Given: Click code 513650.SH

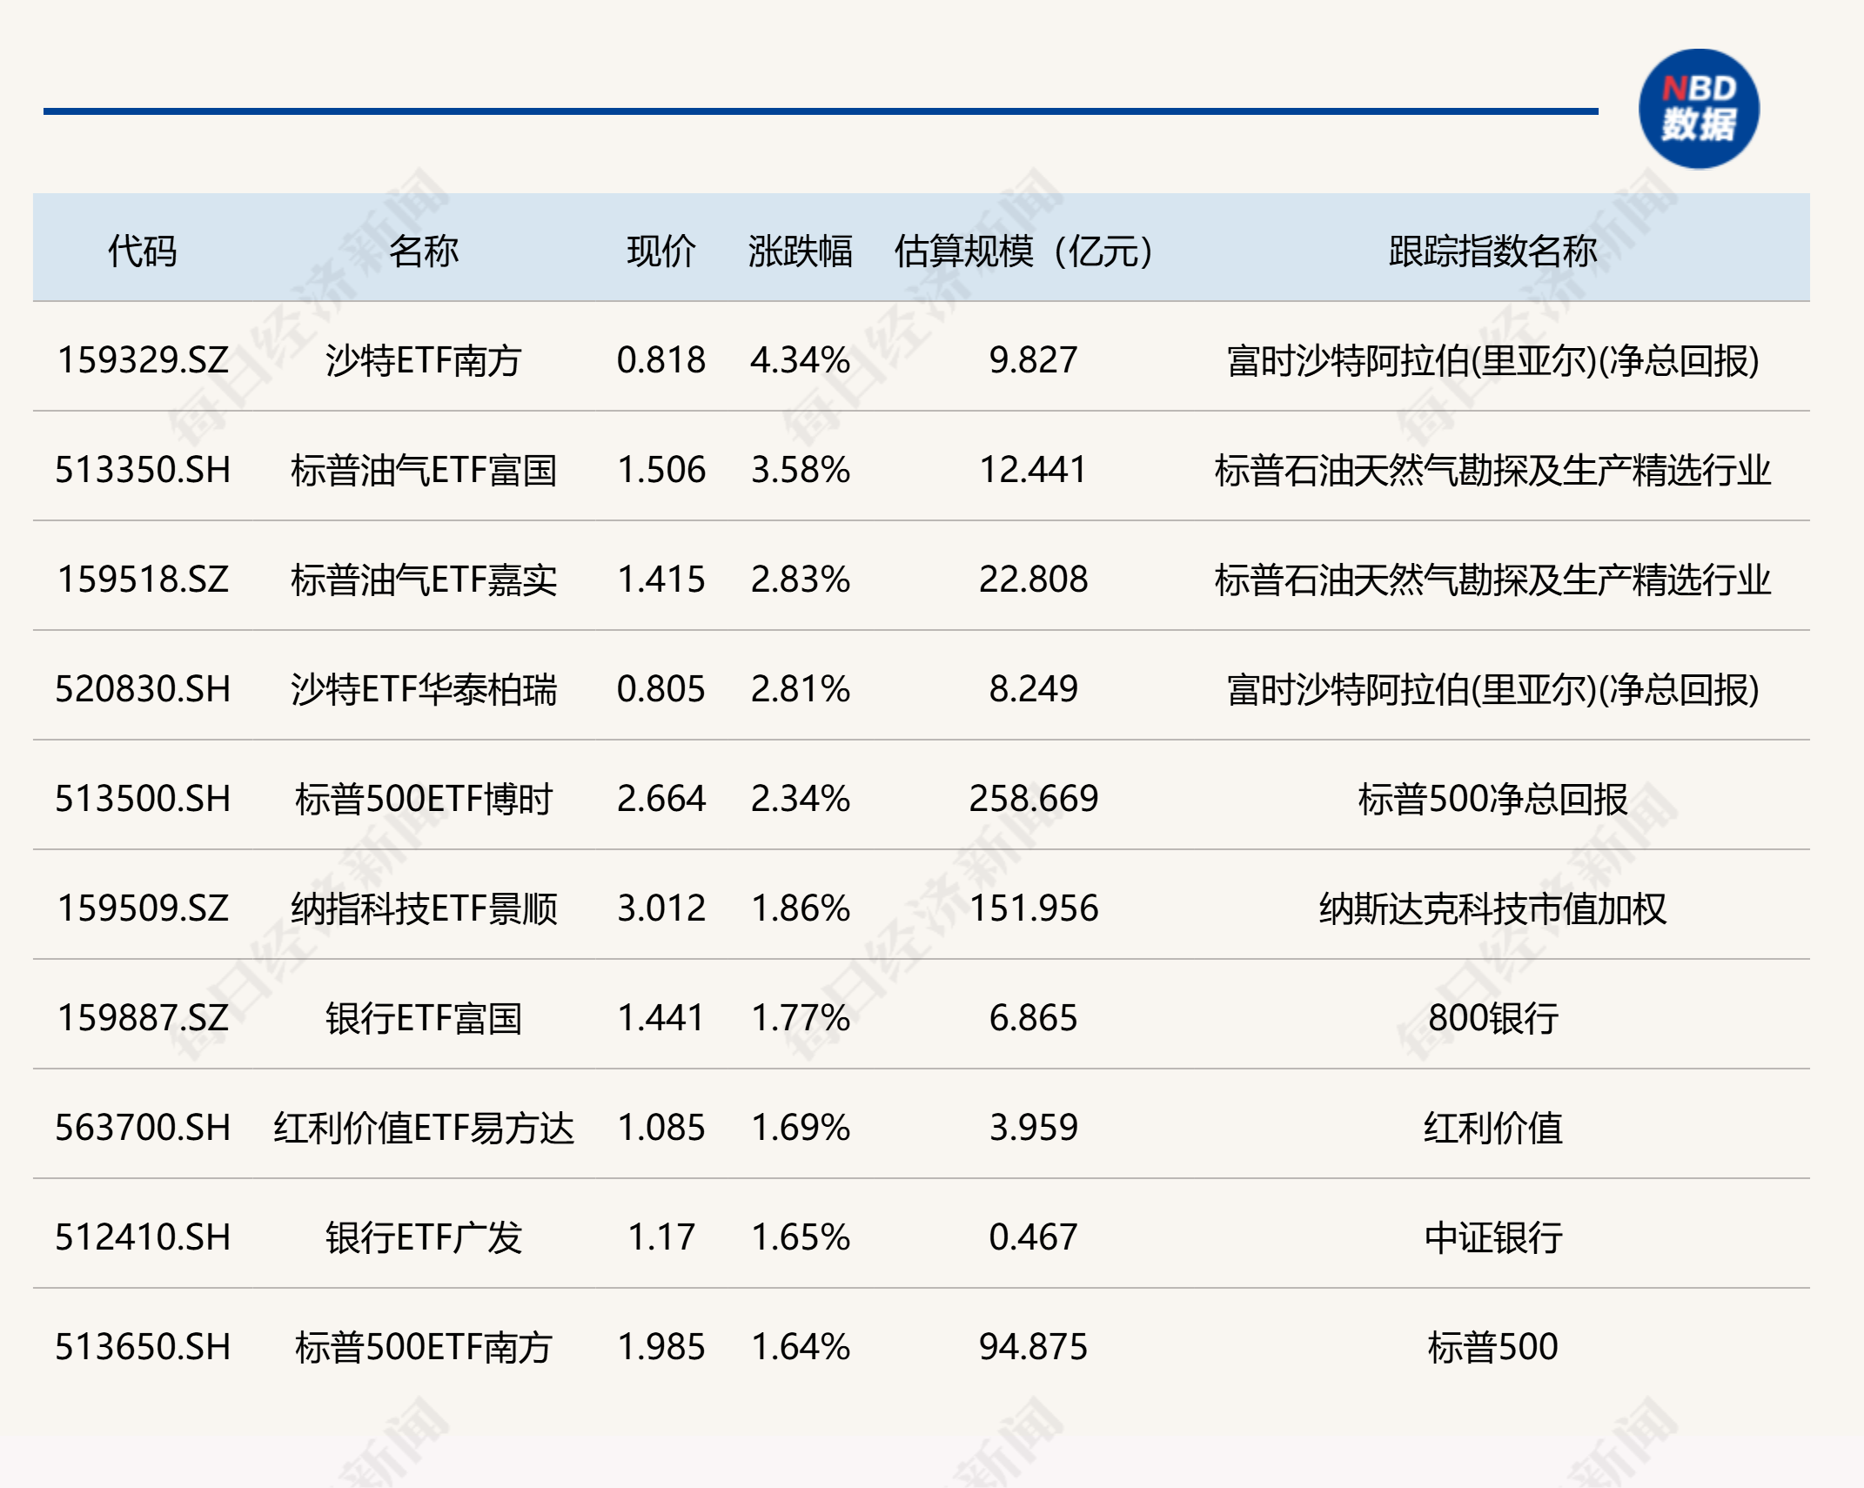Looking at the screenshot, I should pyautogui.click(x=143, y=1347).
